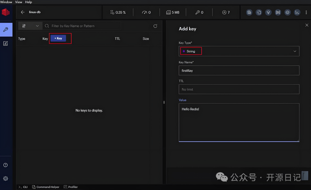Click the grid module icon in header
311x190 pixels.
pyautogui.click(x=278, y=12)
